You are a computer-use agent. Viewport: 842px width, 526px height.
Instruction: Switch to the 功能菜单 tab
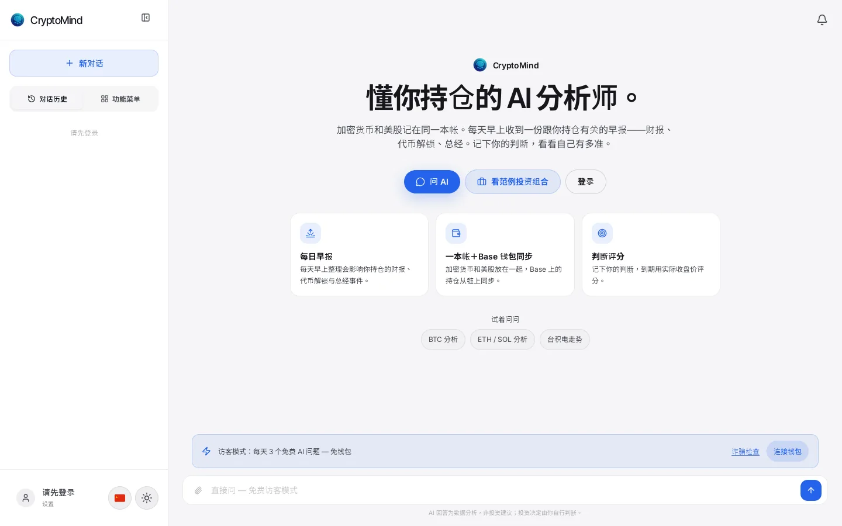(x=120, y=99)
